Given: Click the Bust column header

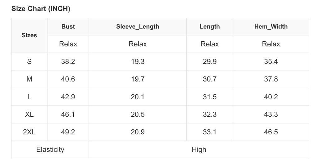Looking at the screenshot, I should click(x=68, y=27).
